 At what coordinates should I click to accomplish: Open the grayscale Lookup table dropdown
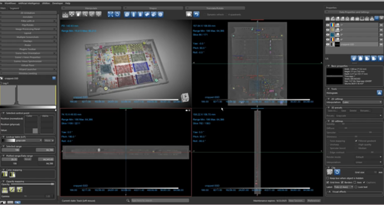[x=22, y=141]
